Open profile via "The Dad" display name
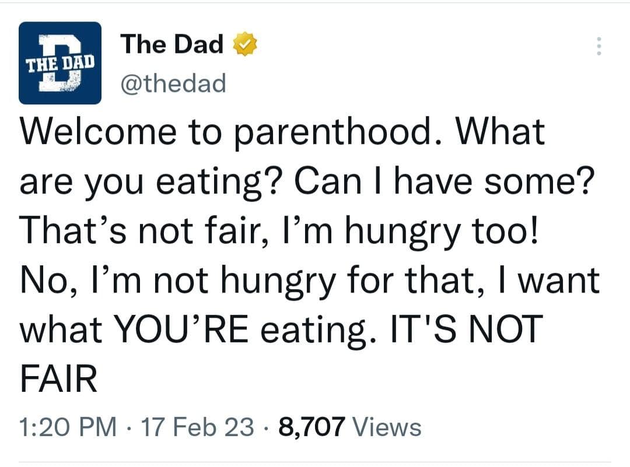The height and width of the screenshot is (467, 630). [x=172, y=44]
